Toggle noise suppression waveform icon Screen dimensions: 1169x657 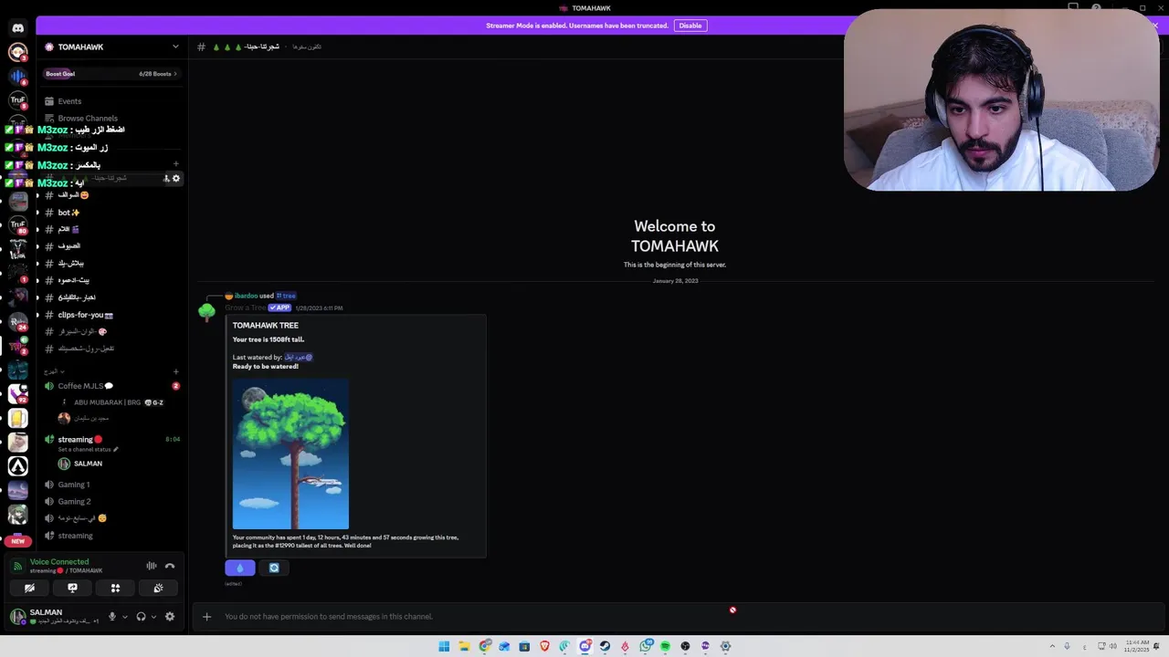pyautogui.click(x=152, y=566)
